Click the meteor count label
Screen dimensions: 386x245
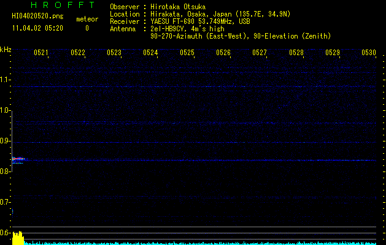pos(87,19)
